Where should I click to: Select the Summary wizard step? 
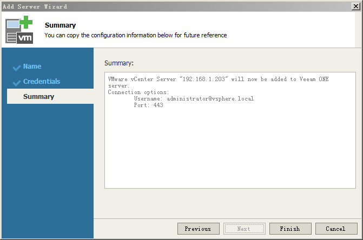50,96
